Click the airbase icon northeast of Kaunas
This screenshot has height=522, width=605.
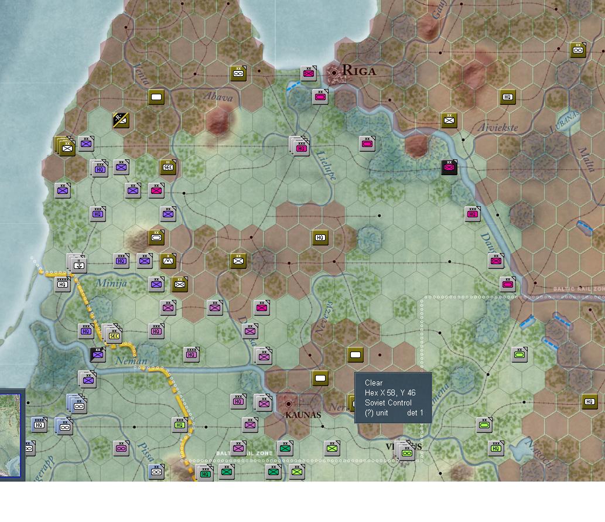click(320, 378)
